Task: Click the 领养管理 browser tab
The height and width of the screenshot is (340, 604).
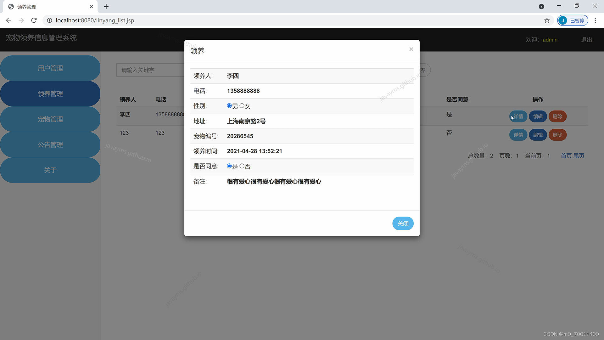Action: pos(27,6)
